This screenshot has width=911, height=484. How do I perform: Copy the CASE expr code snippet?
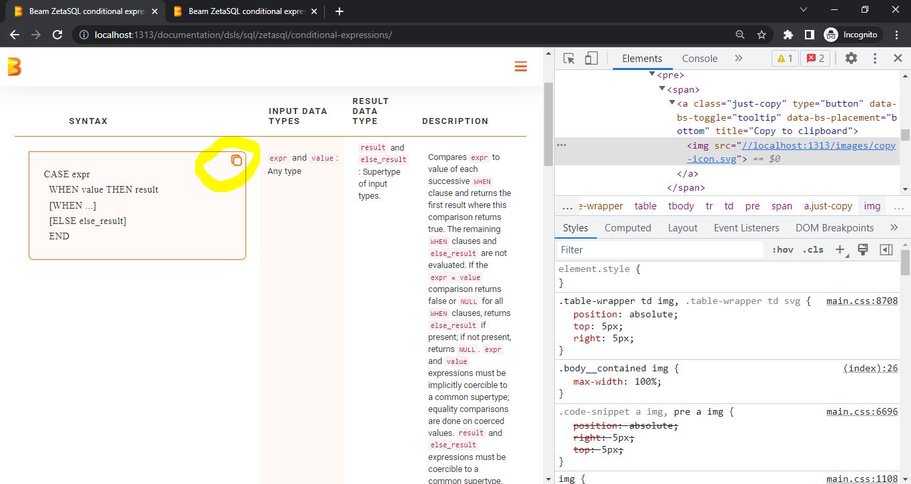[236, 160]
